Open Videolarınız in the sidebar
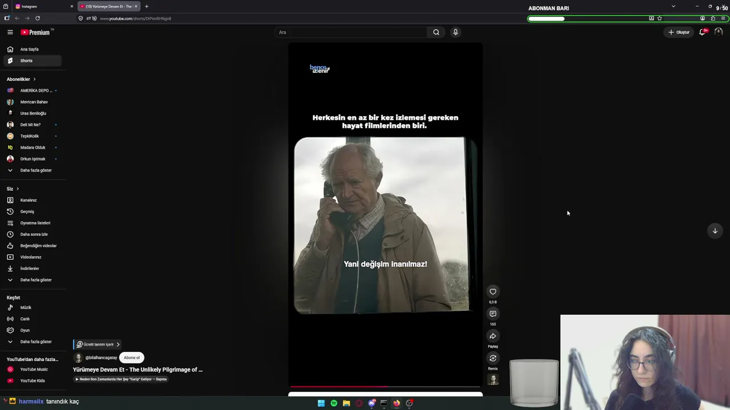Image resolution: width=730 pixels, height=410 pixels. (33, 257)
